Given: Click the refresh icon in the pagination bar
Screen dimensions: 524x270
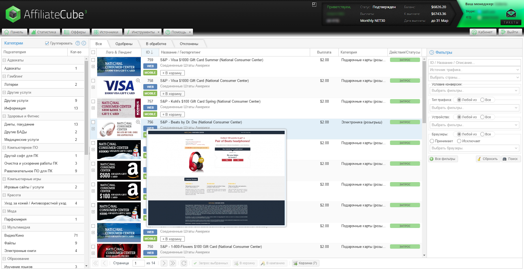Looking at the screenshot, I should click(184, 263).
